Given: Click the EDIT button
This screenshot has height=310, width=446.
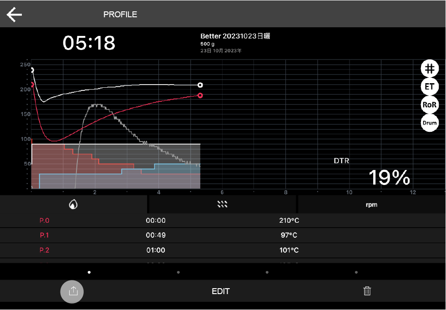Looking at the screenshot, I should pos(221,291).
